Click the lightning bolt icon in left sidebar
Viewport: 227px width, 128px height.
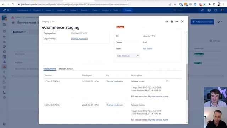[x=4, y=72]
